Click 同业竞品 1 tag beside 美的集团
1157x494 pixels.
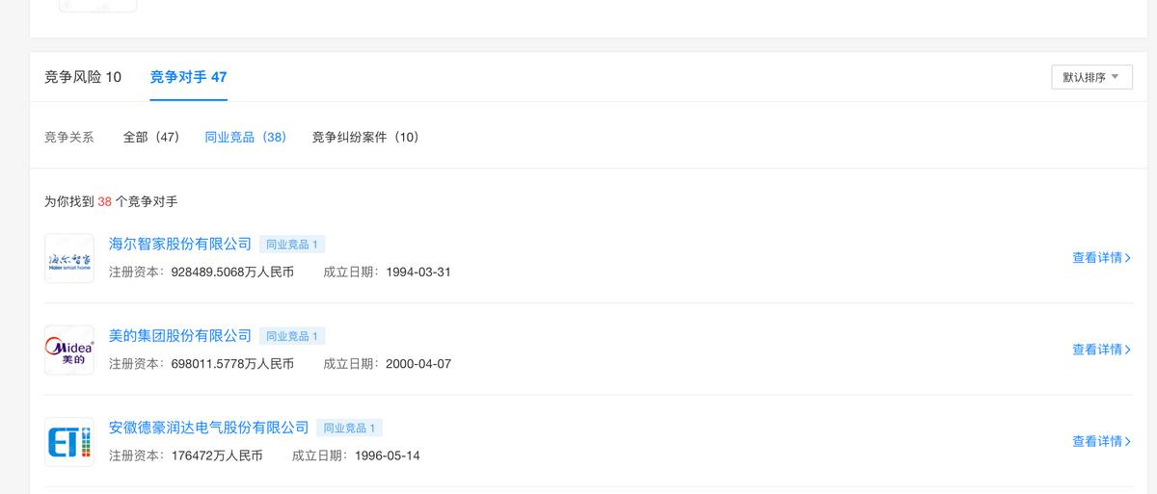click(x=292, y=336)
